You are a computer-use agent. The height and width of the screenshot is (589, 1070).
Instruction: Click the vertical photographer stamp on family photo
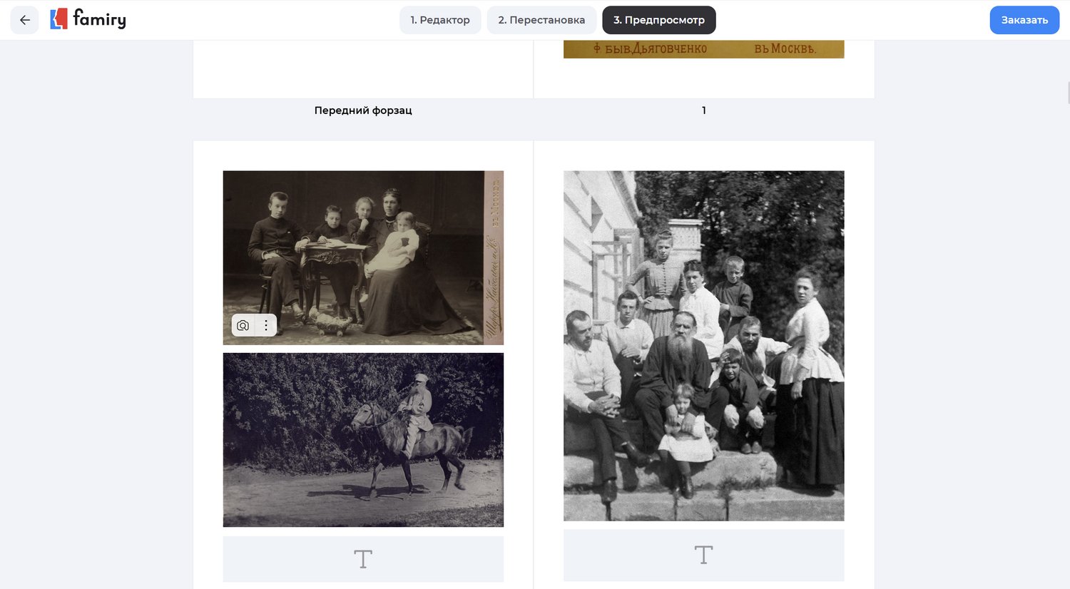pyautogui.click(x=494, y=257)
